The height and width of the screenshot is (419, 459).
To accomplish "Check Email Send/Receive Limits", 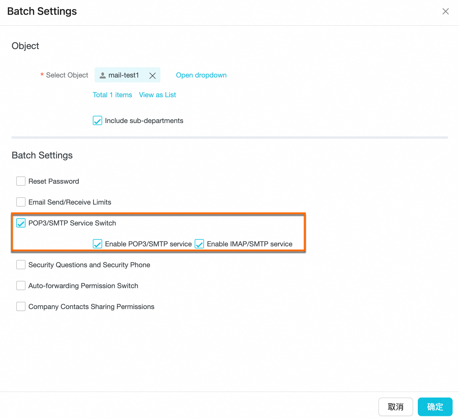I will click(x=21, y=202).
